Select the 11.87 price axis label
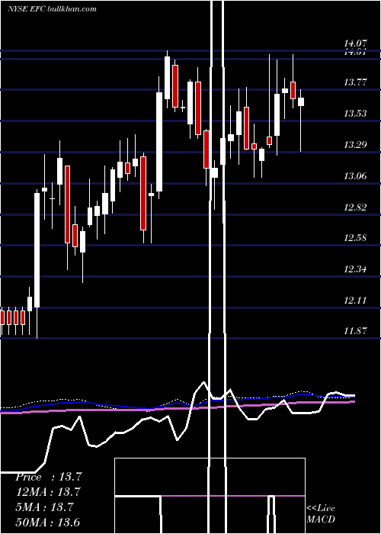Viewport: 381px width, 534px height. point(355,330)
